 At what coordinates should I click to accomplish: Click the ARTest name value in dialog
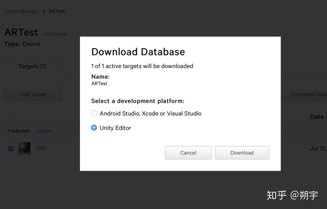pyautogui.click(x=99, y=84)
